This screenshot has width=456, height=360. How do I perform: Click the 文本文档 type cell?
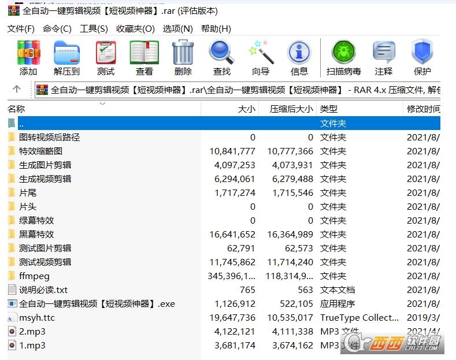pyautogui.click(x=338, y=290)
